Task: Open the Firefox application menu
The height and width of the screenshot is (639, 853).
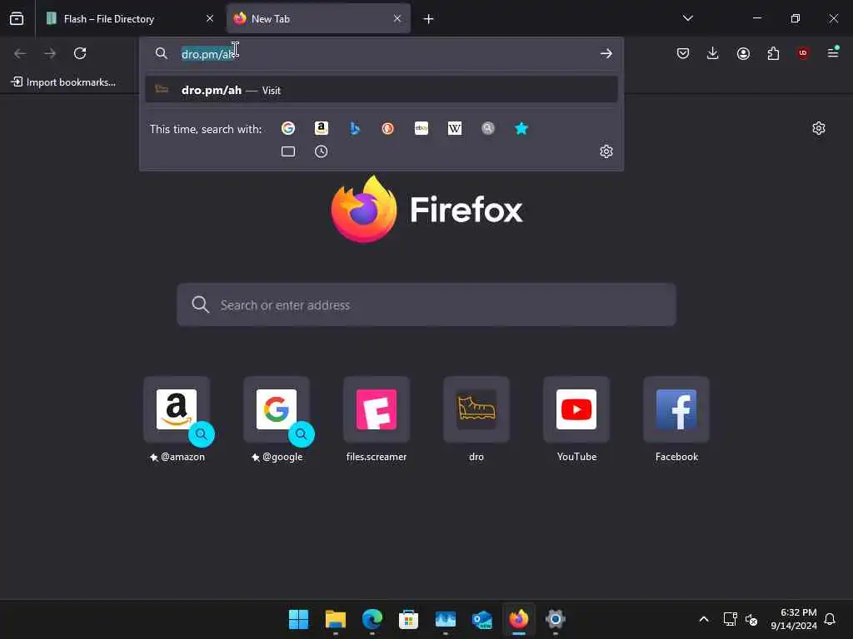Action: 833,52
